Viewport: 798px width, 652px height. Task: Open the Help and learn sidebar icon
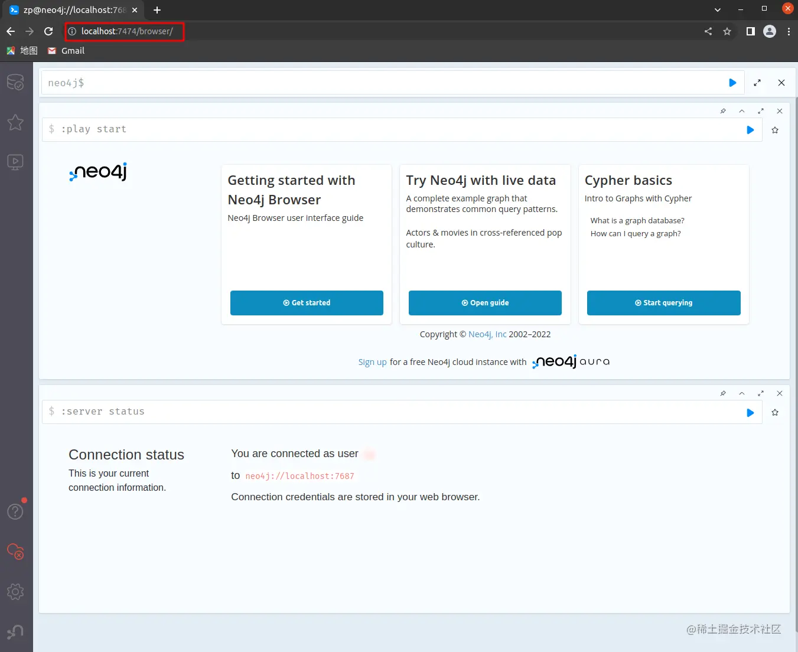(x=15, y=511)
